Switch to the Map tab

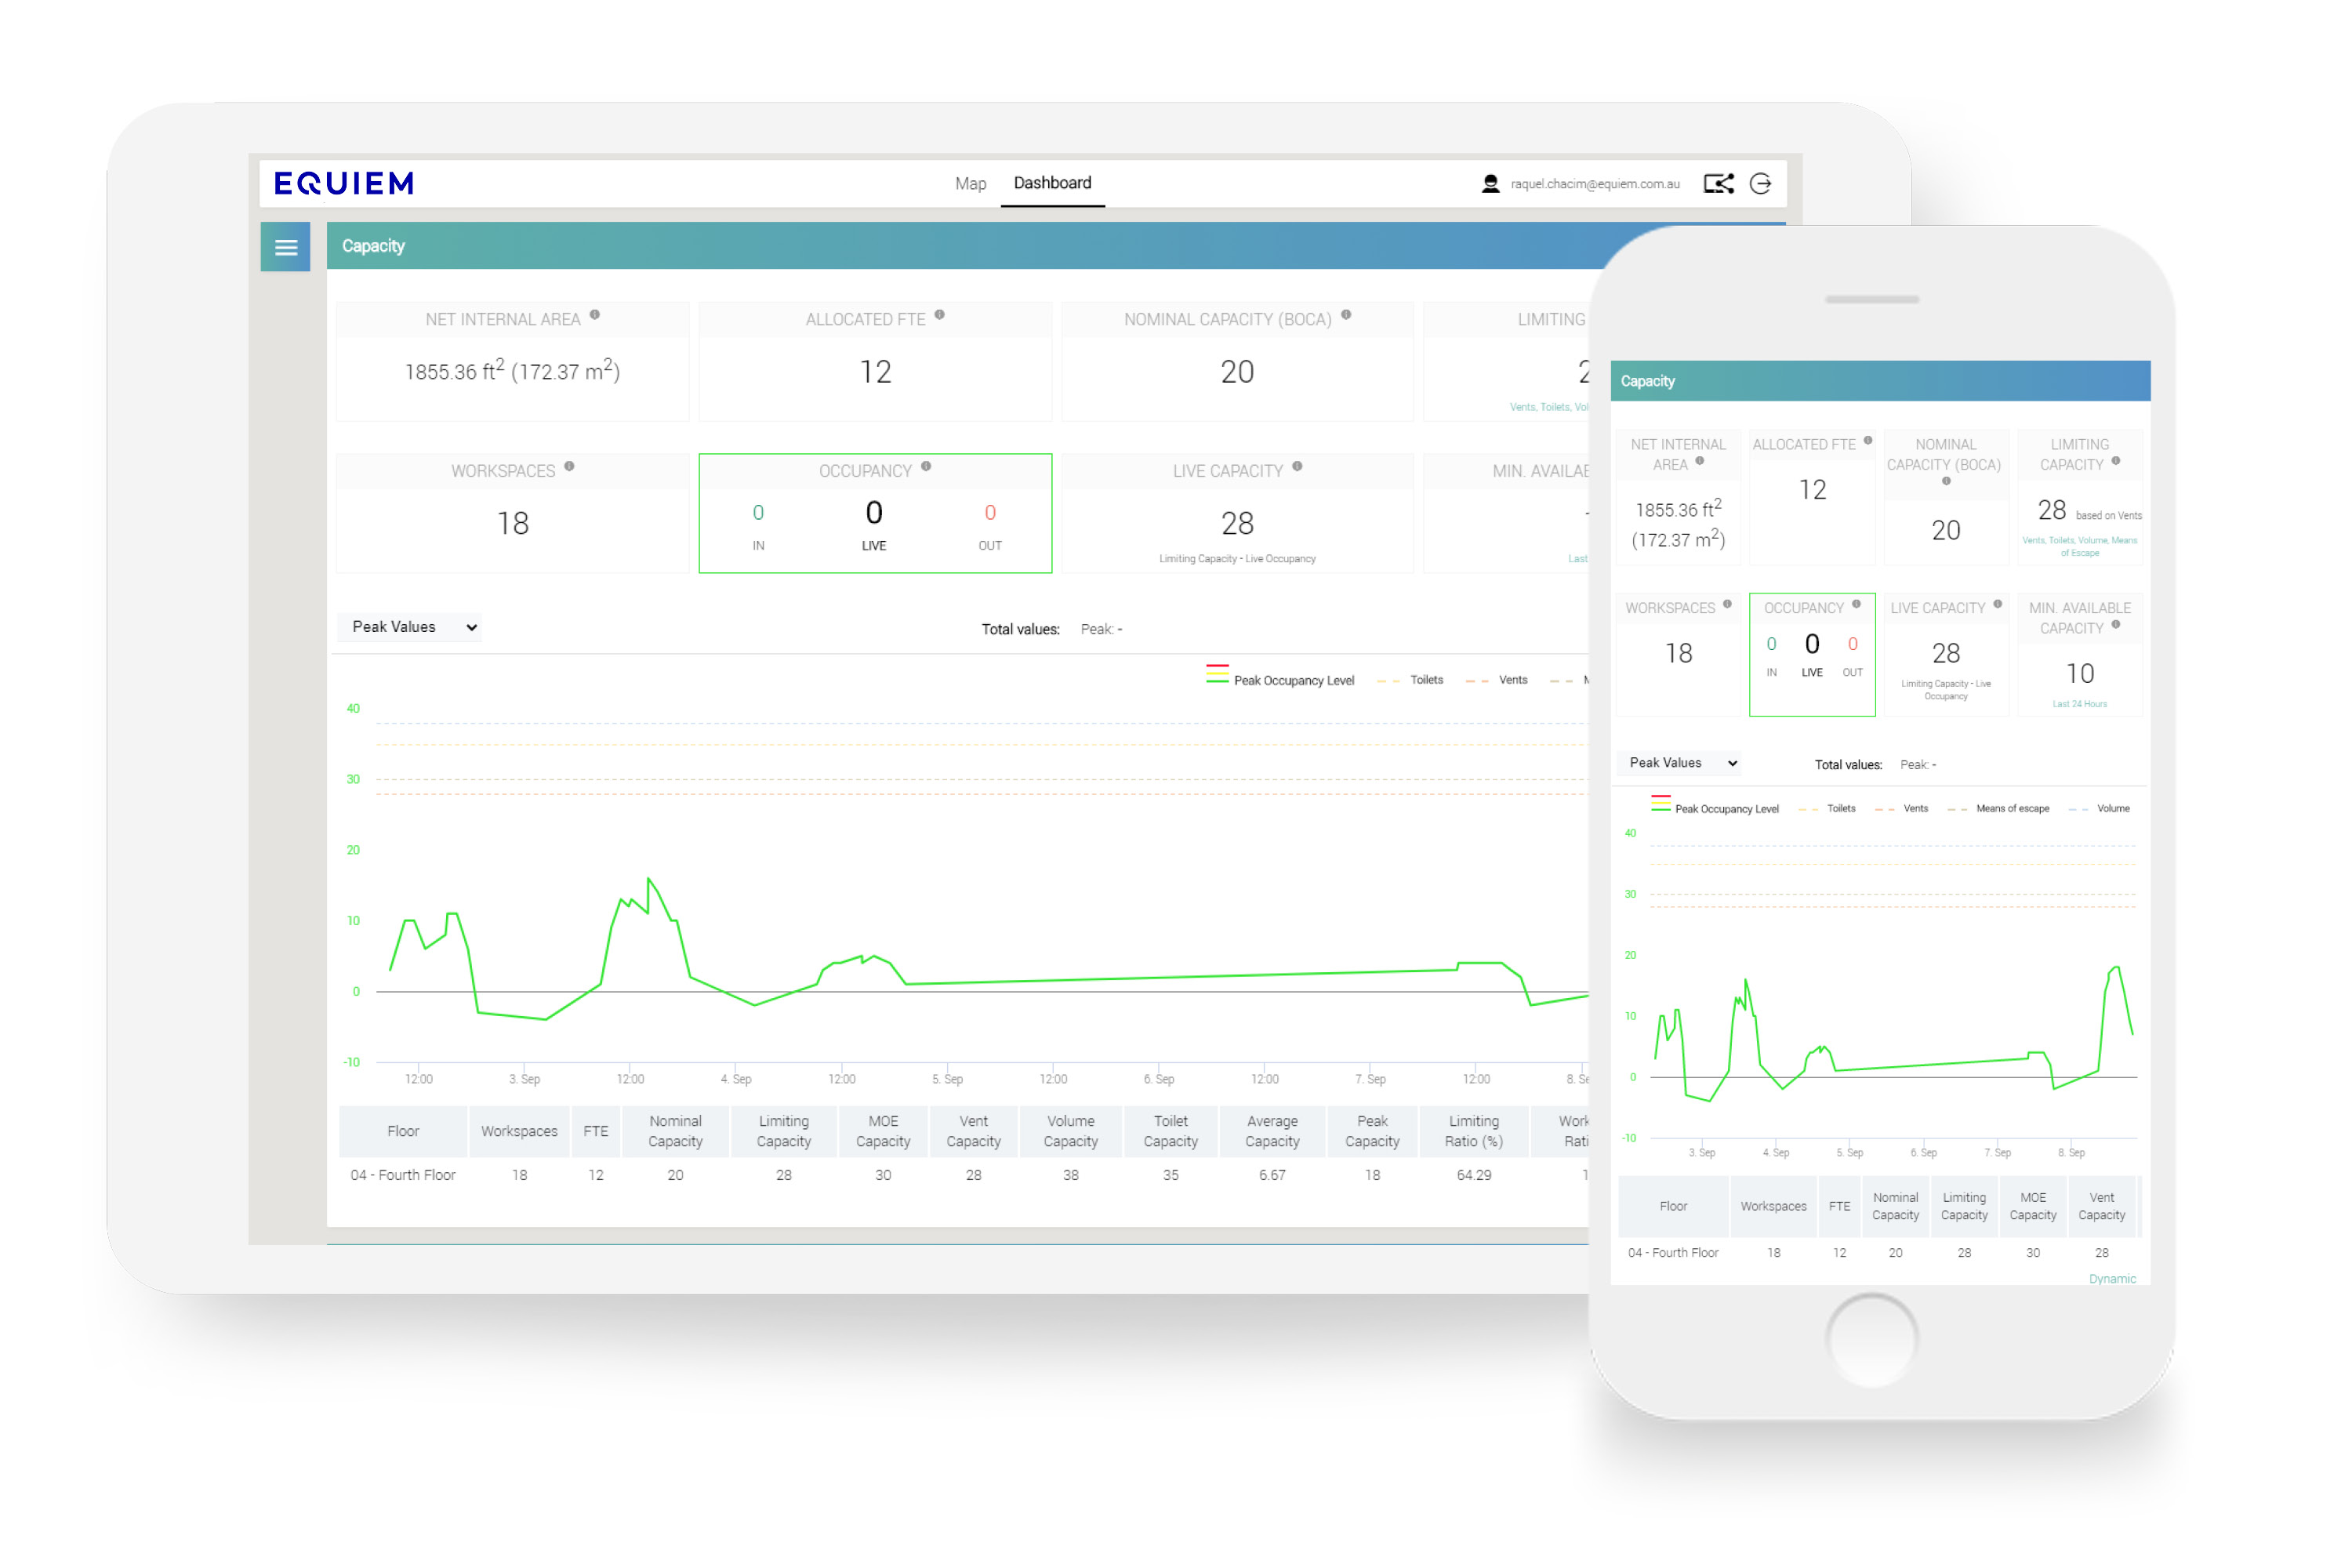[x=970, y=184]
